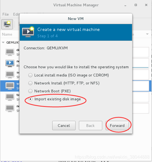
Task: Click the Connection: QEMU/KVM label
Action: 46,48
